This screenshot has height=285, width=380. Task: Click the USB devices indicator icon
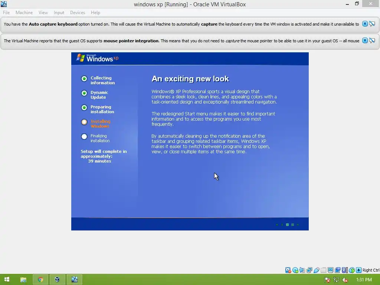click(316, 270)
